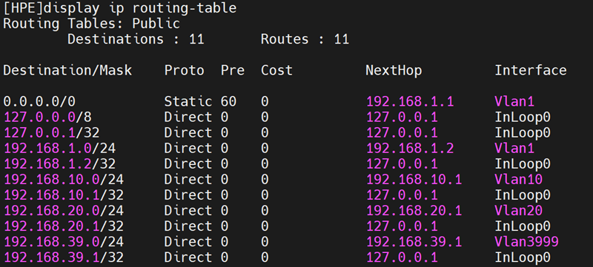Click next hop 192.168.39.1
Screen dimensions: 593x267
[414, 242]
